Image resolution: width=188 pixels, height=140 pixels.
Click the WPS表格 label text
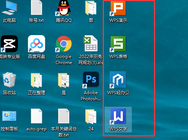tap(118, 57)
